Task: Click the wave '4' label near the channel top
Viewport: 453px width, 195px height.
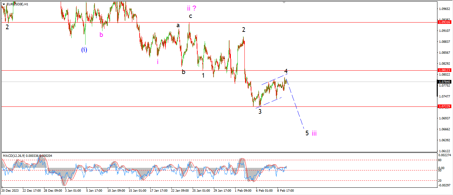Action: [x=286, y=71]
